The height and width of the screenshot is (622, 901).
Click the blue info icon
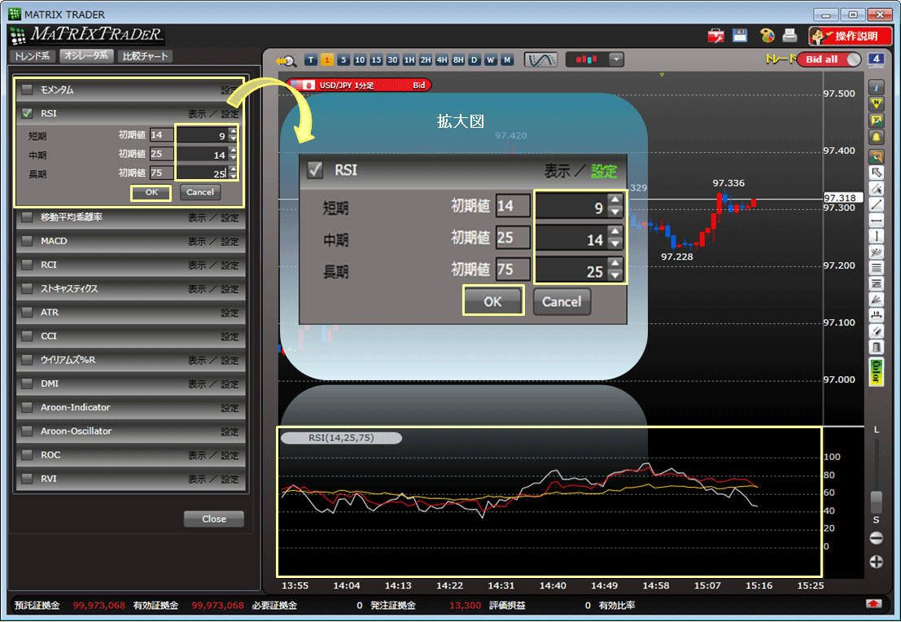coord(877,87)
